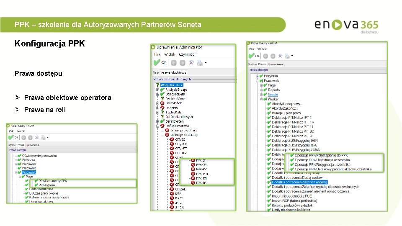Click app icon in small Rola: Kadry title bar
This screenshot has width=402, height=226.
click(8, 126)
